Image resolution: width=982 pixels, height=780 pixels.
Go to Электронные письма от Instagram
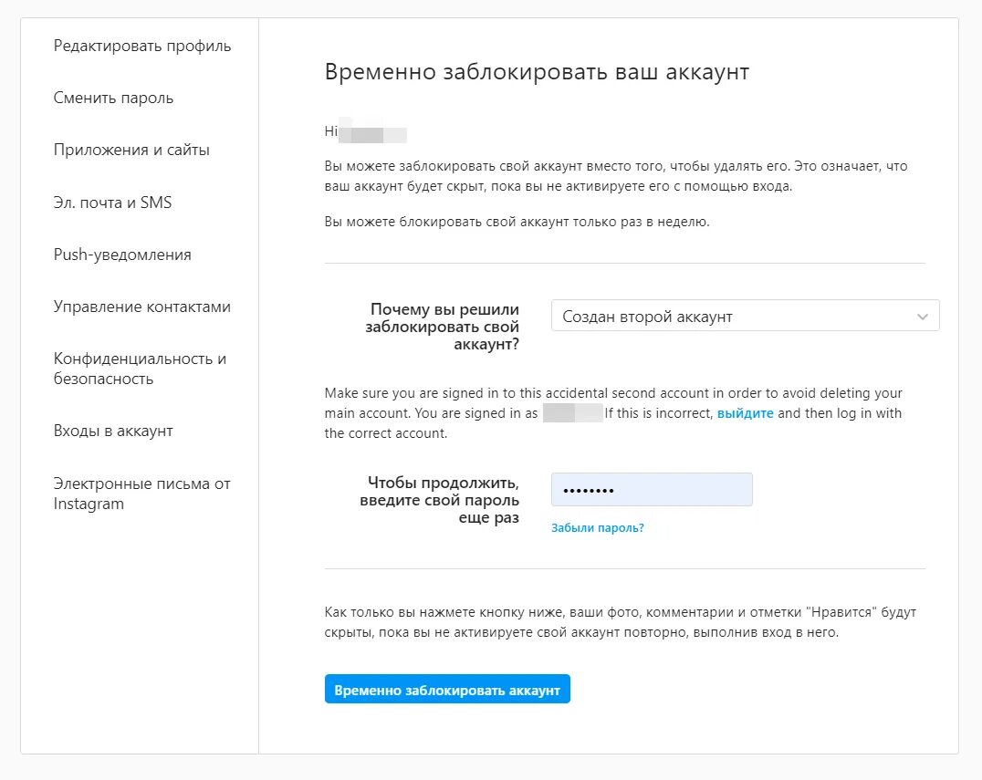point(141,494)
